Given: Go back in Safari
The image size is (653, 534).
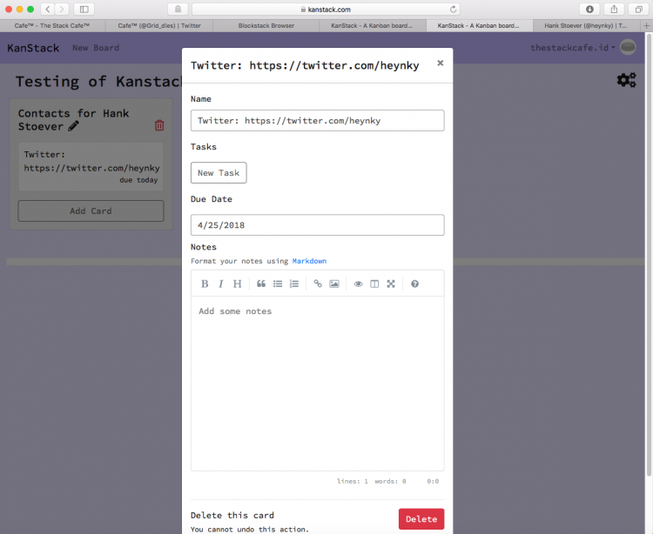Looking at the screenshot, I should (48, 10).
